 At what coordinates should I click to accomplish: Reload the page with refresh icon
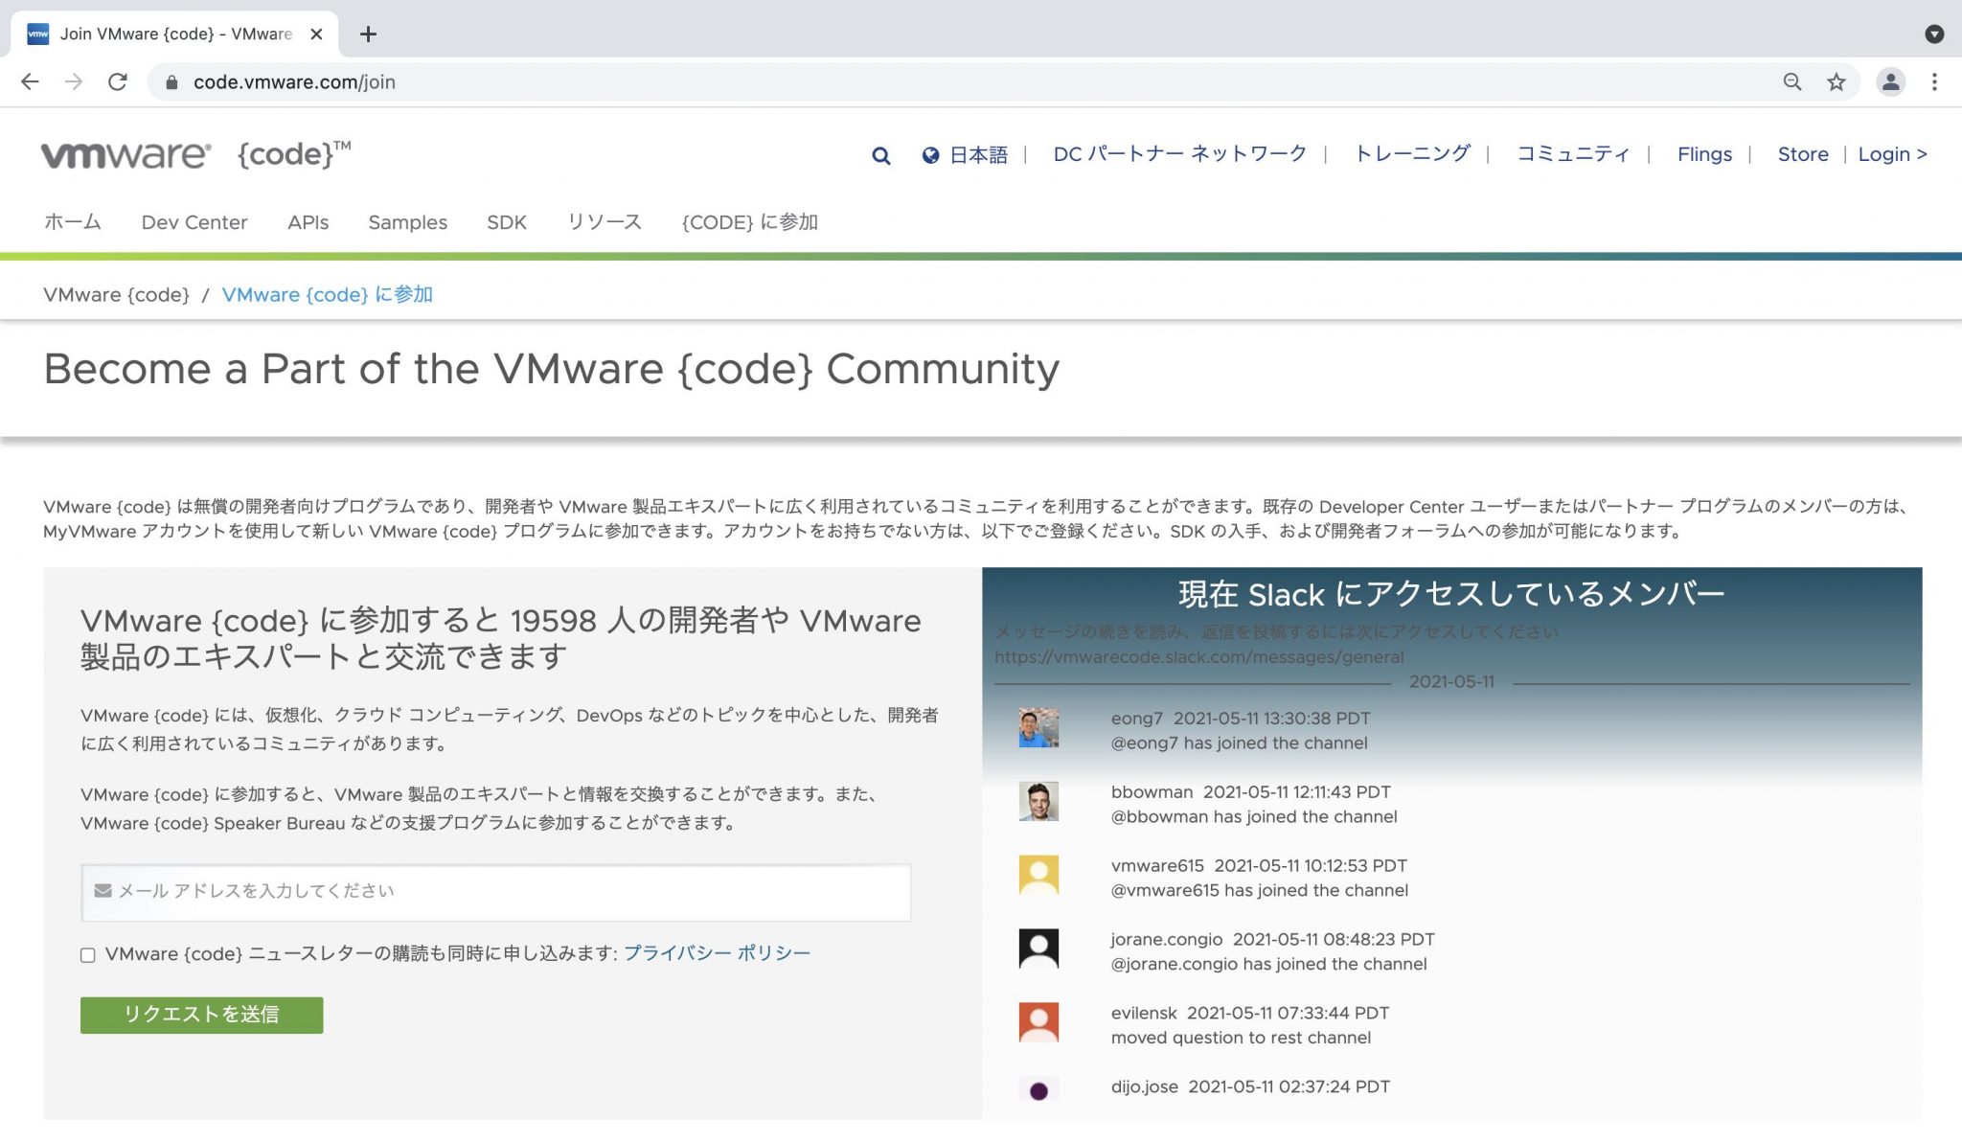(118, 82)
